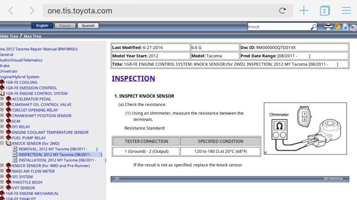The width and height of the screenshot is (357, 200).
Task: Expand the ECM tree node
Action: point(2,121)
